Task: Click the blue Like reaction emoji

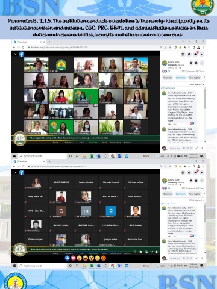Action: coord(68,258)
